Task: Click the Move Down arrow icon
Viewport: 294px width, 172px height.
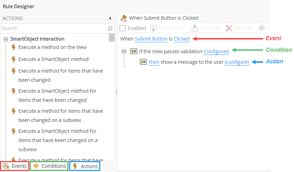Action: tap(154, 28)
